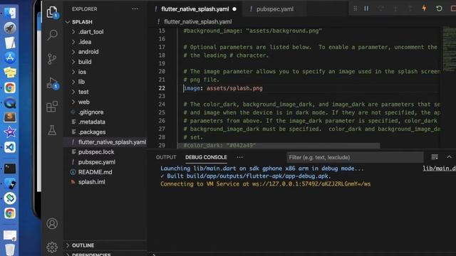This screenshot has width=456, height=256.
Task: Open README.md in explorer
Action: tap(95, 172)
